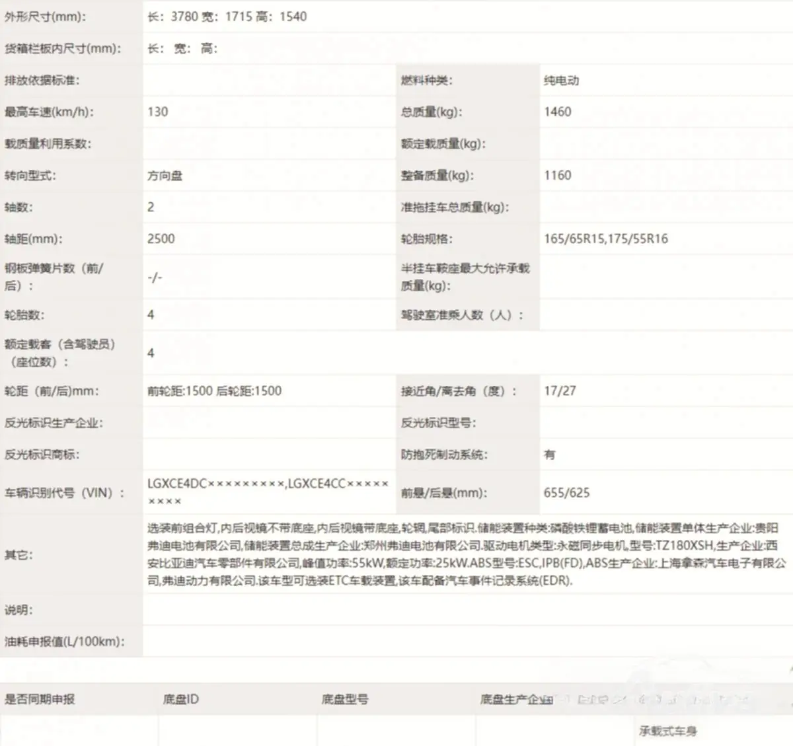
Task: Click the 驾驶室准乘人数 label
Action: (x=462, y=315)
